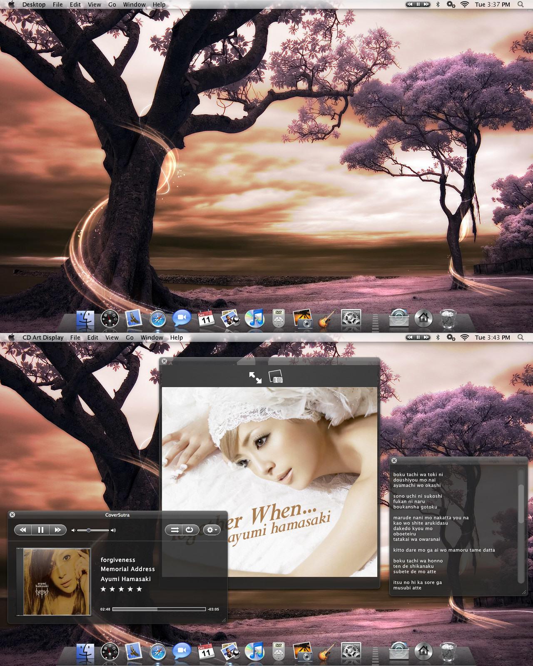Click the lyric line 'tatakai wa owaranai'
Image resolution: width=533 pixels, height=666 pixels.
click(x=416, y=539)
